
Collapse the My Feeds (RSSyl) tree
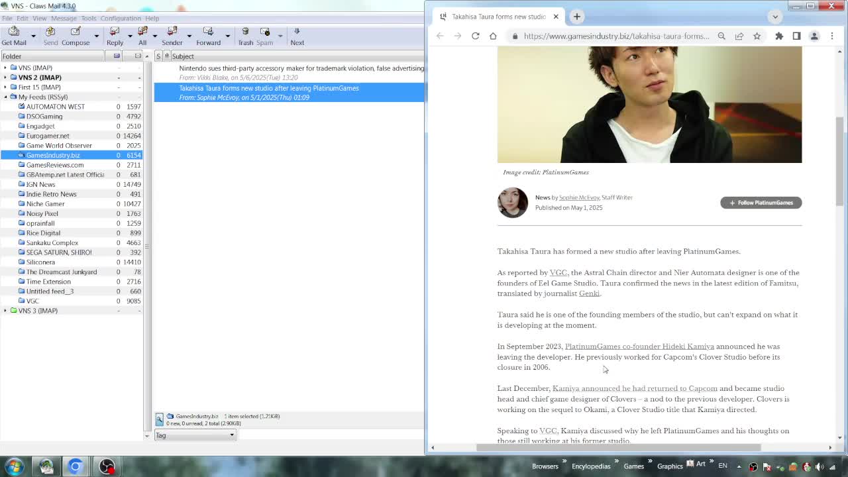tap(5, 97)
